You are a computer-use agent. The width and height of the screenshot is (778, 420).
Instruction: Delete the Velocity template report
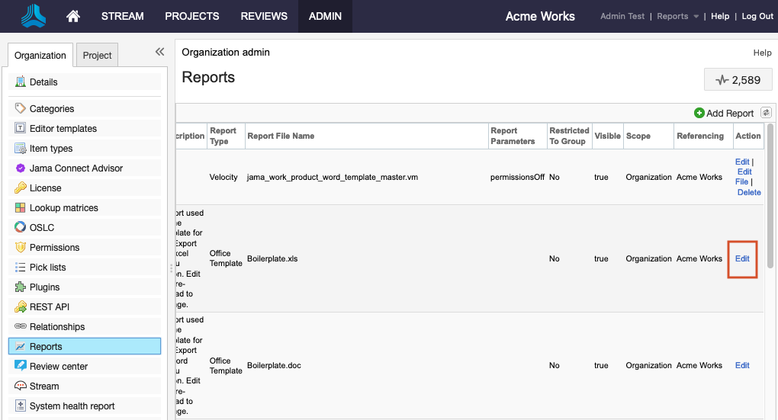(749, 193)
